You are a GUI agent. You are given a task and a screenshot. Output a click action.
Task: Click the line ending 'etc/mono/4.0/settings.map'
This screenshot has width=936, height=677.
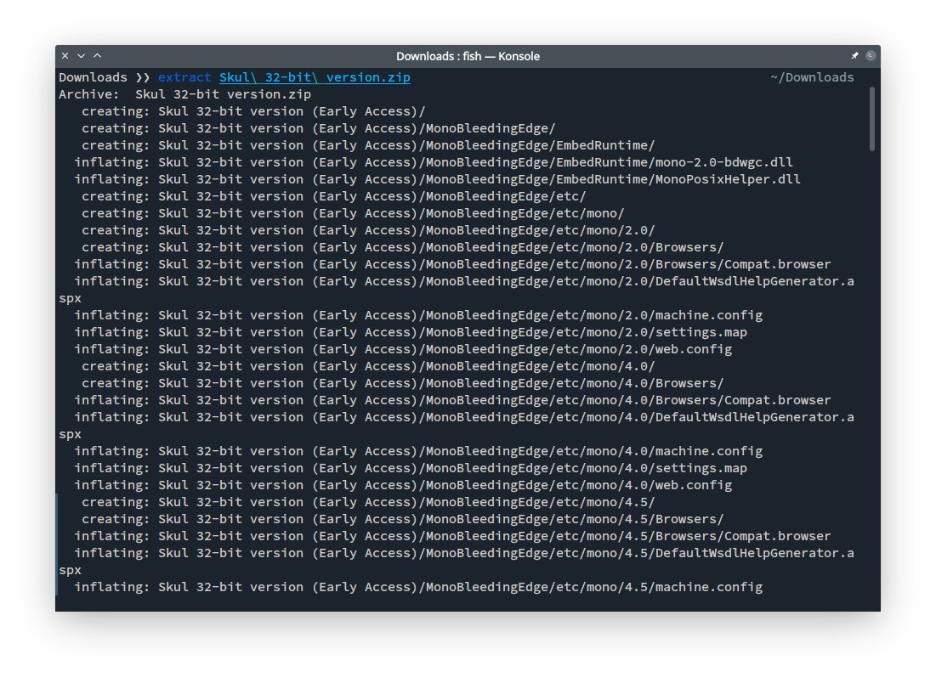(x=411, y=468)
